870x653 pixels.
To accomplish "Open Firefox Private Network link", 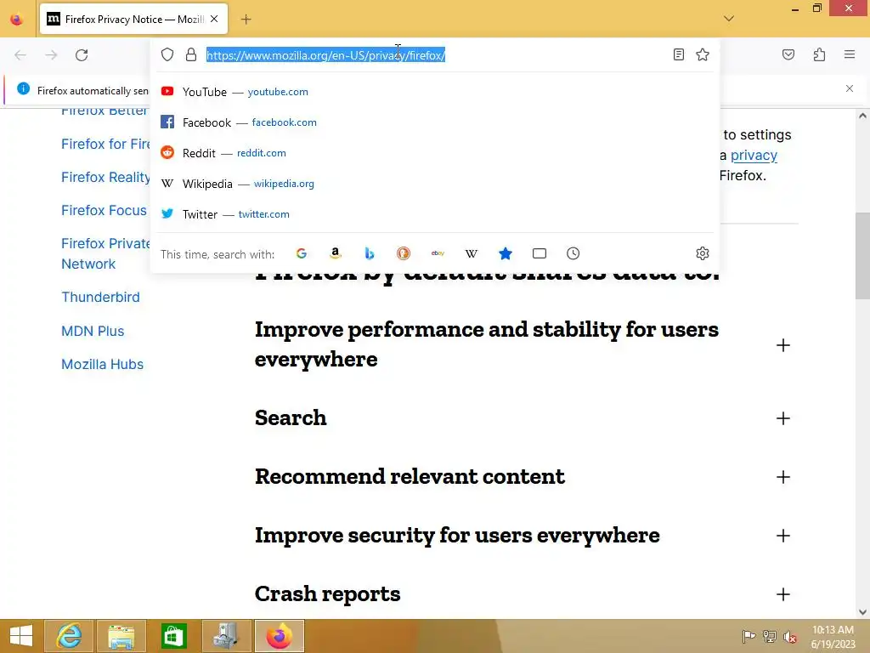I will 105,253.
